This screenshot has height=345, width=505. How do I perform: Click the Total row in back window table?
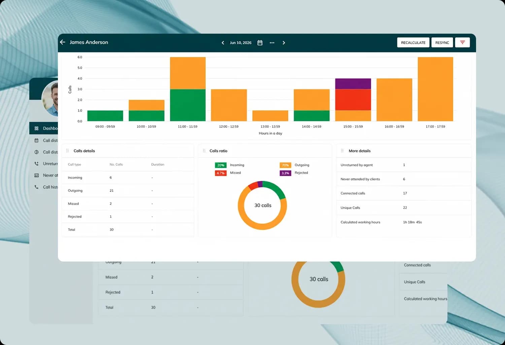coord(171,307)
